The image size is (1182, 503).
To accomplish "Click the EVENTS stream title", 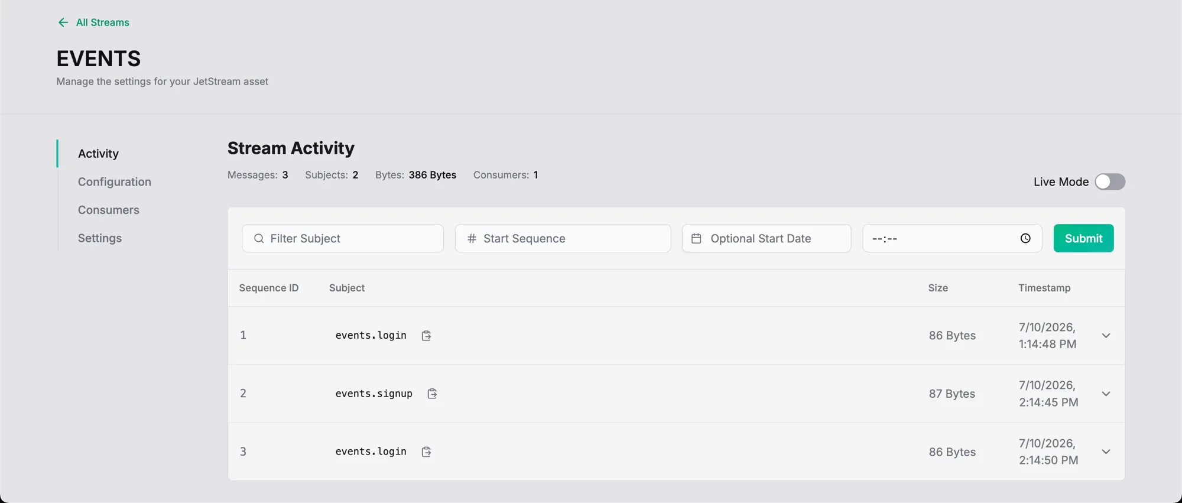I will coord(99,59).
